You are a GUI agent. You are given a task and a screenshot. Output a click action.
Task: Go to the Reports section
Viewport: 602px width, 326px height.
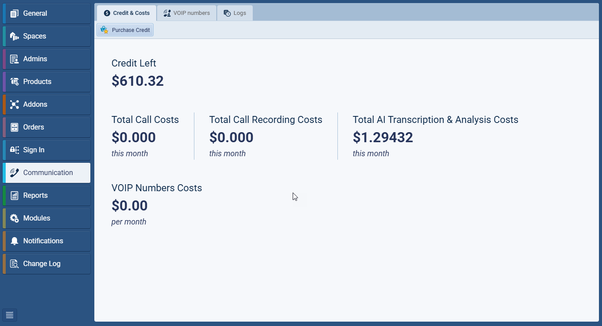pyautogui.click(x=35, y=196)
